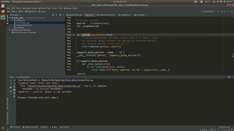Image resolution: width=234 pixels, height=131 pixels.
Task: Click the PyCharm icon in the dock
Action: point(3,17)
